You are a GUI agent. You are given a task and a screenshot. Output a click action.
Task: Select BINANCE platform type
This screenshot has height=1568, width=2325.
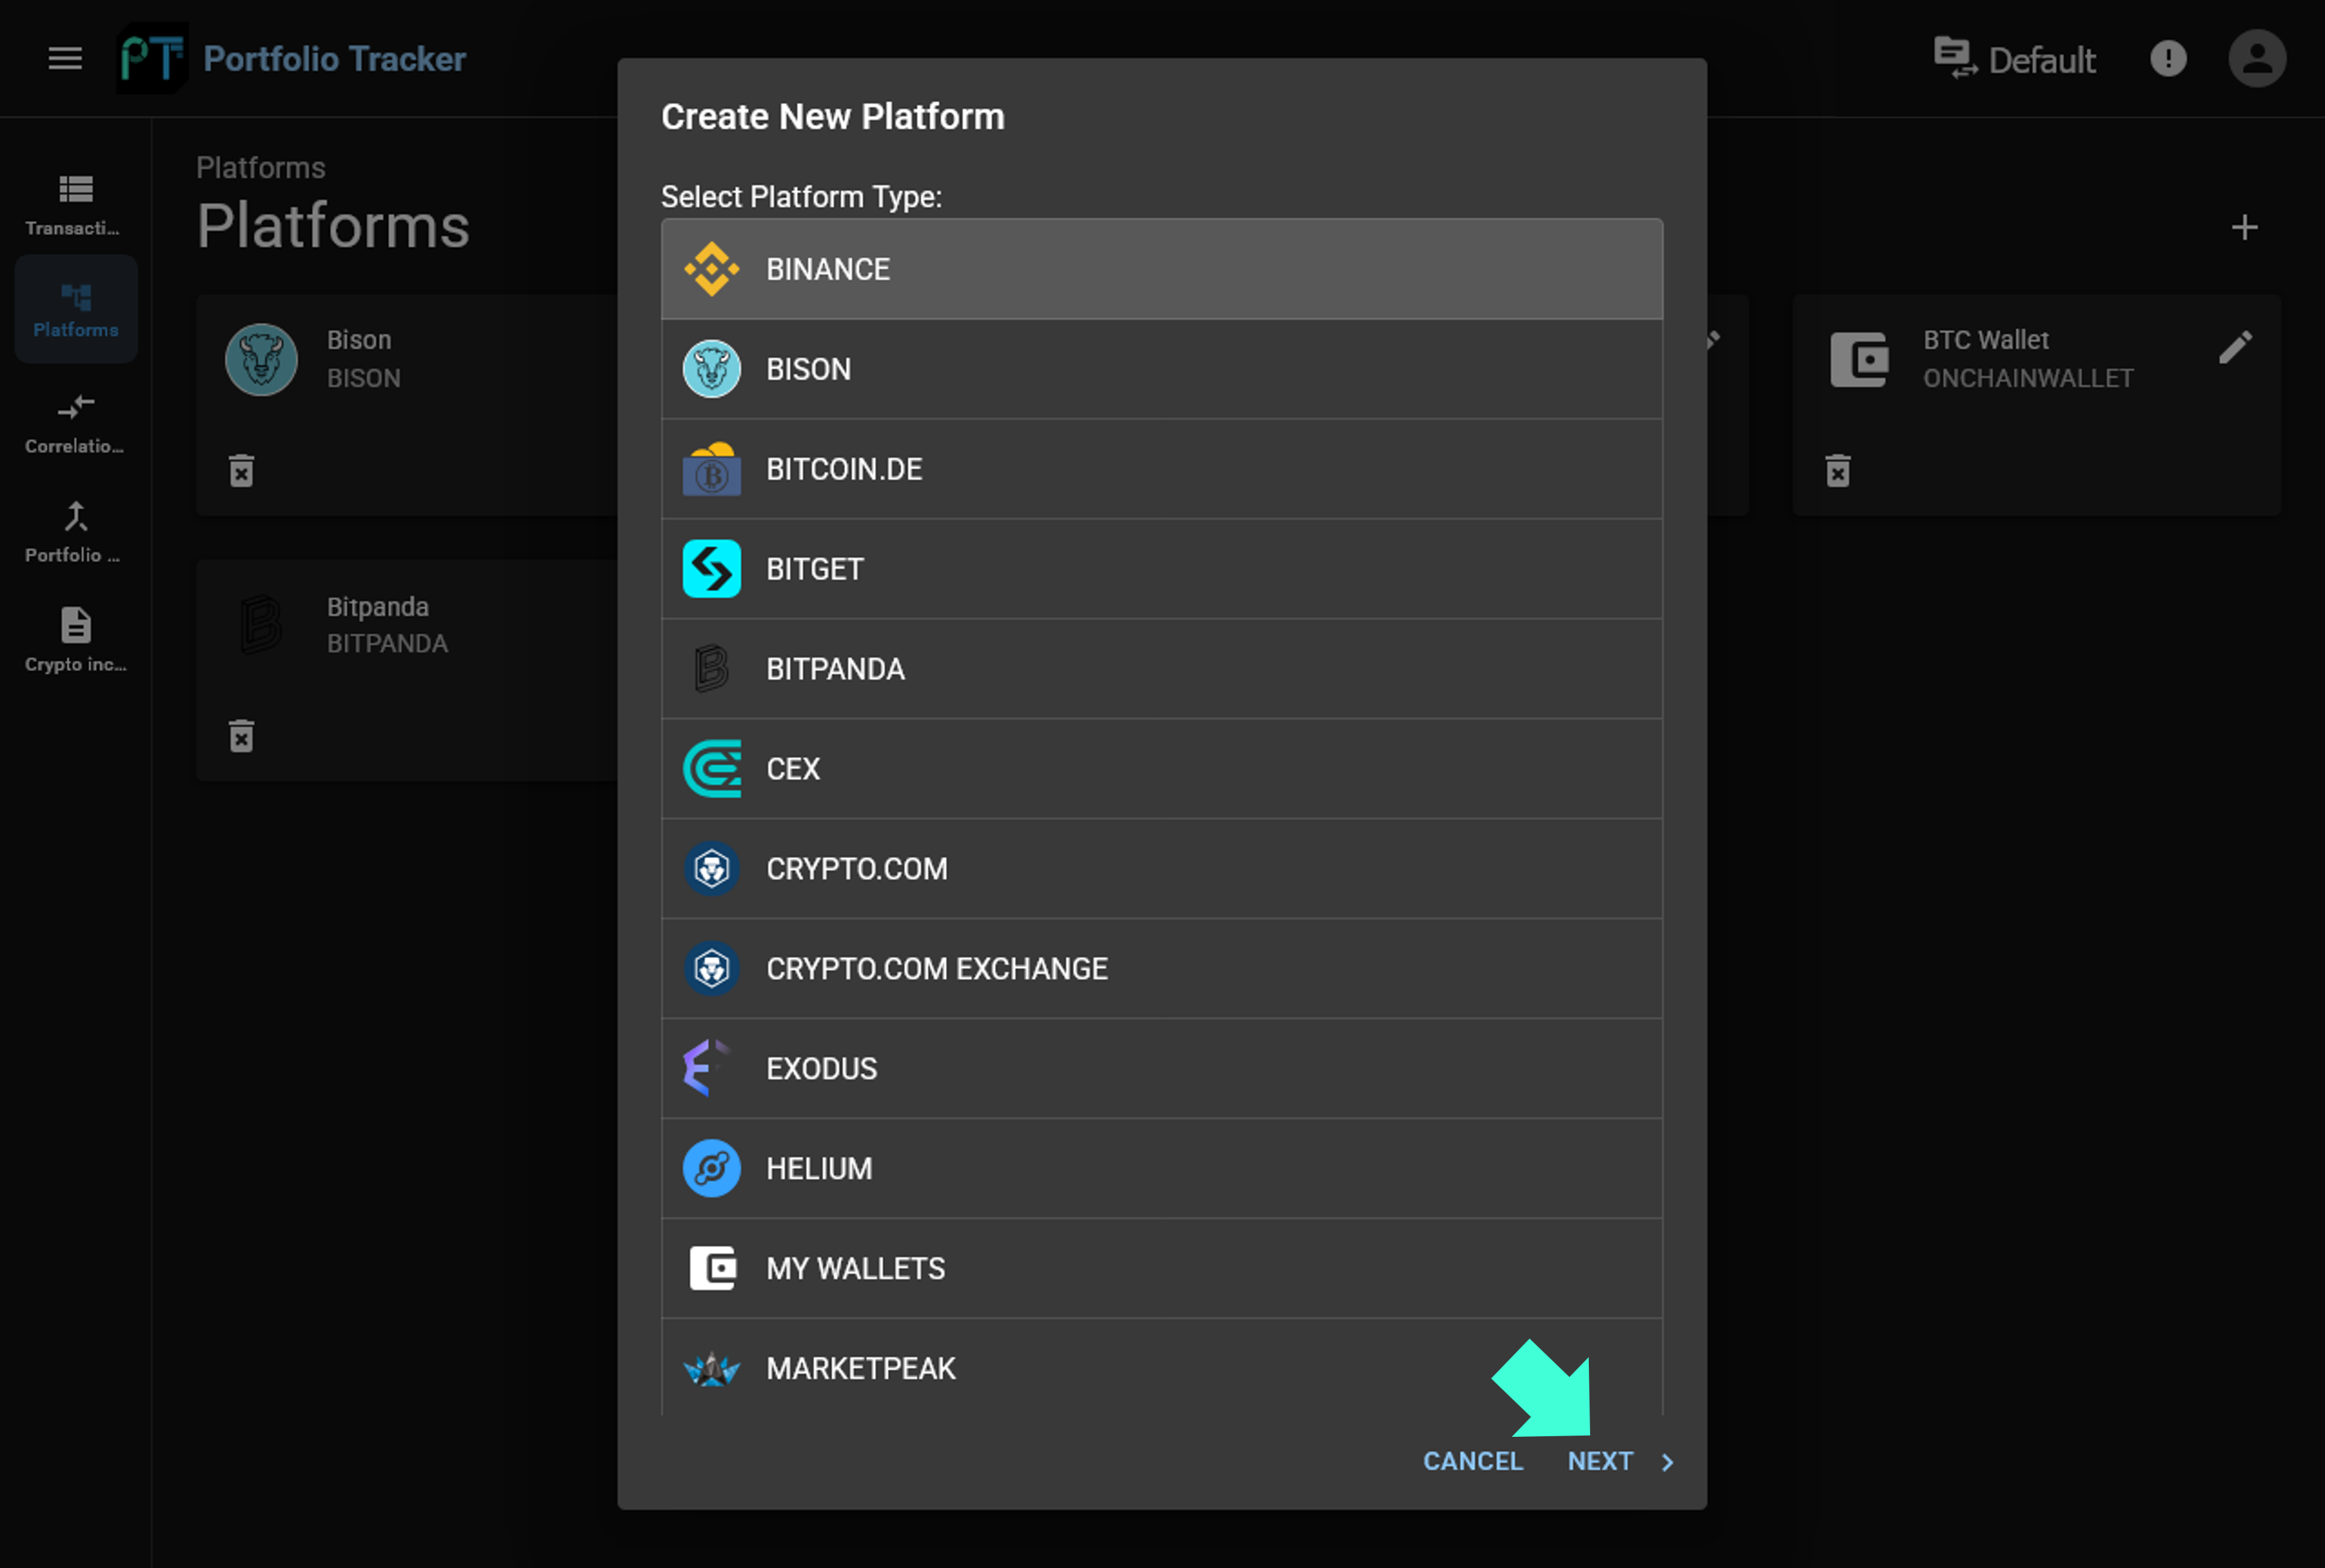coord(1161,269)
